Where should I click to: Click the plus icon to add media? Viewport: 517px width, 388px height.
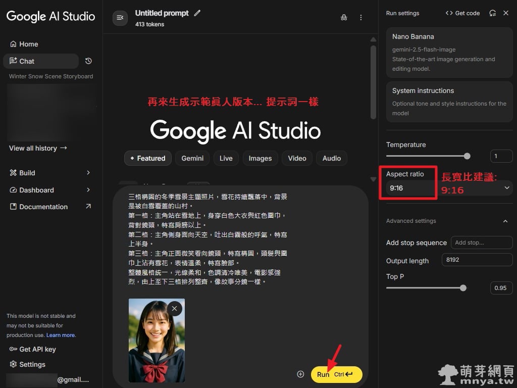[x=300, y=374]
